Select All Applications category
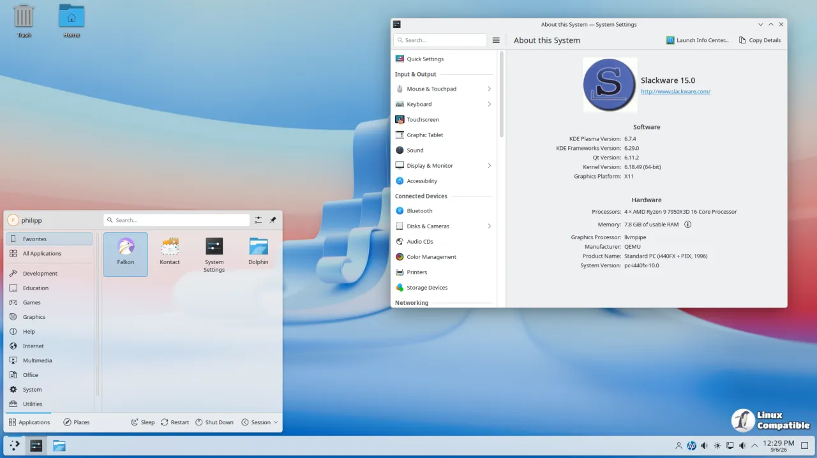Viewport: 817px width, 458px height. click(x=50, y=253)
